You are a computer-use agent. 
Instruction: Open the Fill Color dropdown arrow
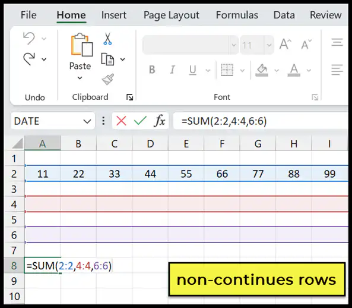coord(277,70)
